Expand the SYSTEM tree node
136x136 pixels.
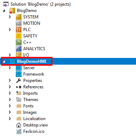(x=10, y=17)
